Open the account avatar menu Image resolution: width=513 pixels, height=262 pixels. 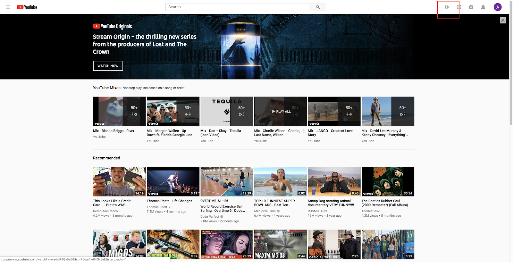[x=498, y=7]
